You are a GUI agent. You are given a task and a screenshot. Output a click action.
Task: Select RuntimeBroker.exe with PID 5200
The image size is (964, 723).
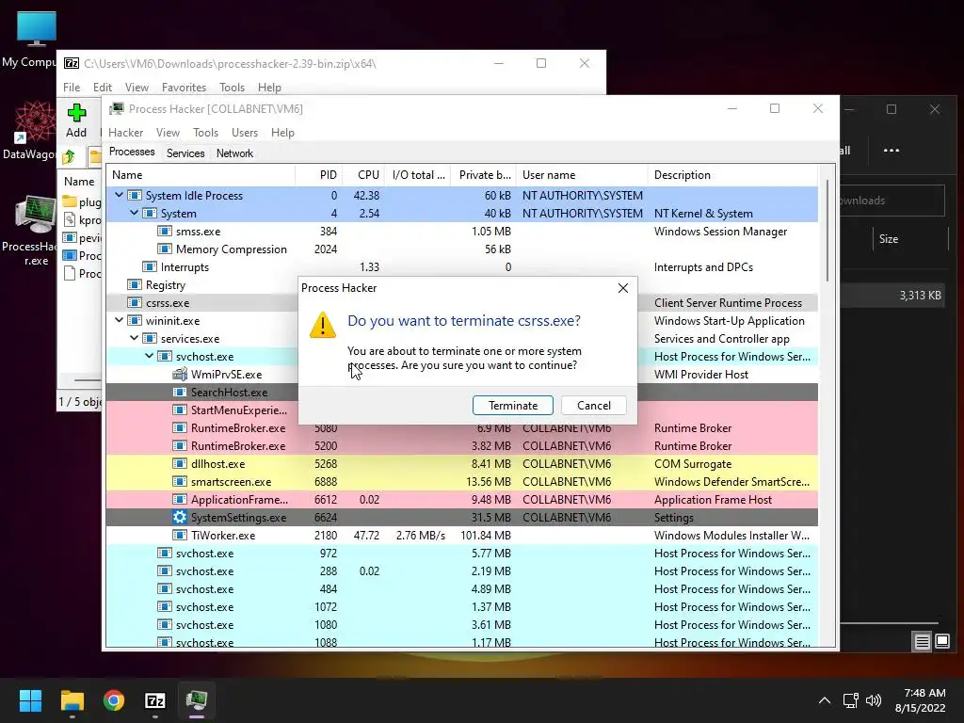(x=461, y=445)
